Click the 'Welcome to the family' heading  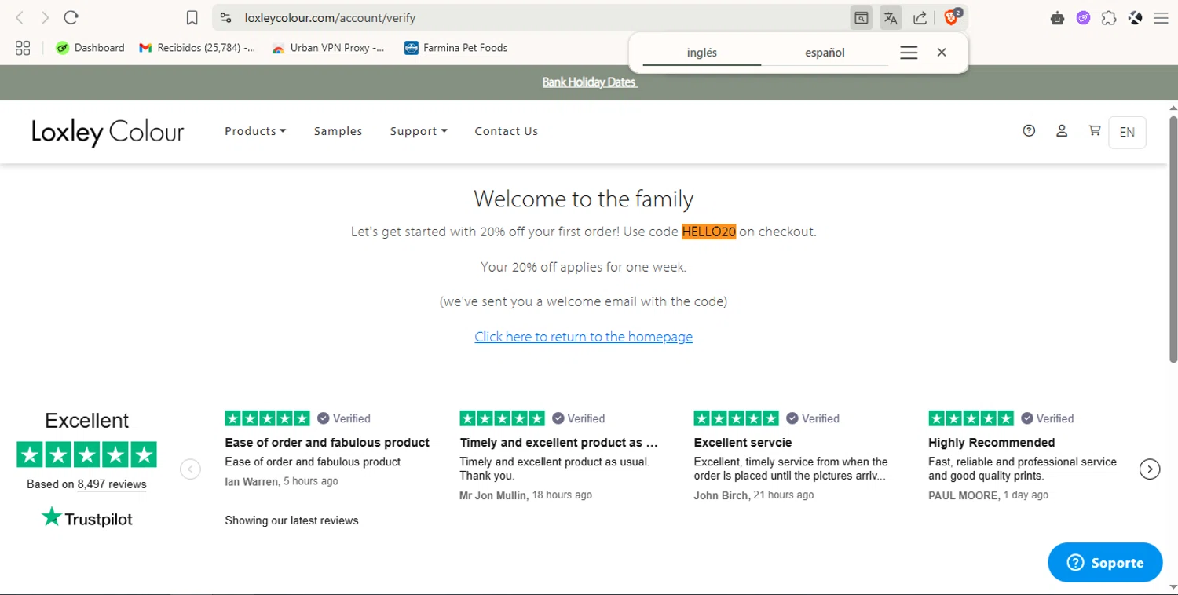pos(584,199)
